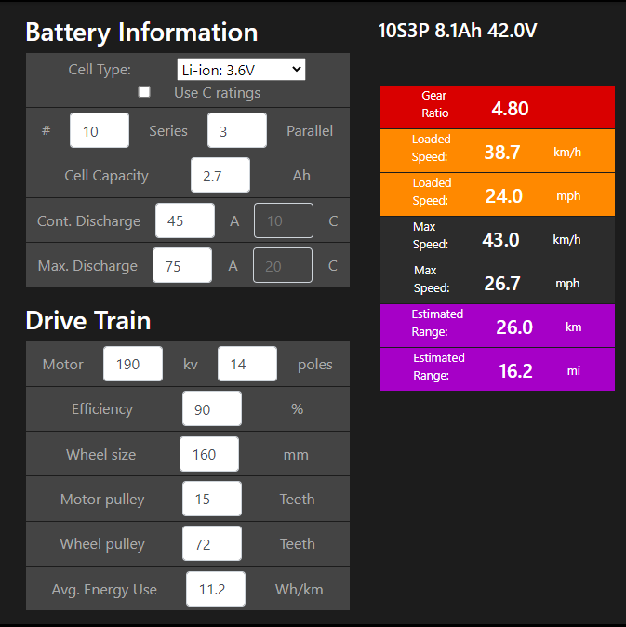Screen dimensions: 626x627
Task: Select the Motor kv input field
Action: pyautogui.click(x=133, y=365)
